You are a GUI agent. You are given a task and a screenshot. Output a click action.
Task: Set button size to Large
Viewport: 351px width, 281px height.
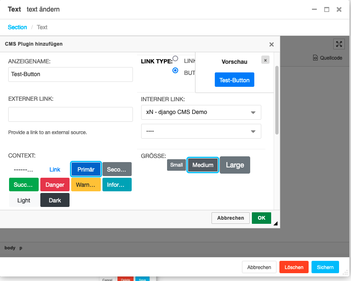point(235,165)
